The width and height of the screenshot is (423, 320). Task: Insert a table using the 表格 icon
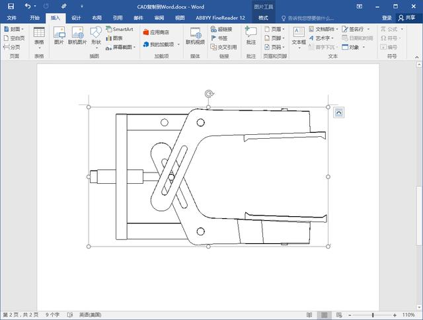pyautogui.click(x=39, y=36)
